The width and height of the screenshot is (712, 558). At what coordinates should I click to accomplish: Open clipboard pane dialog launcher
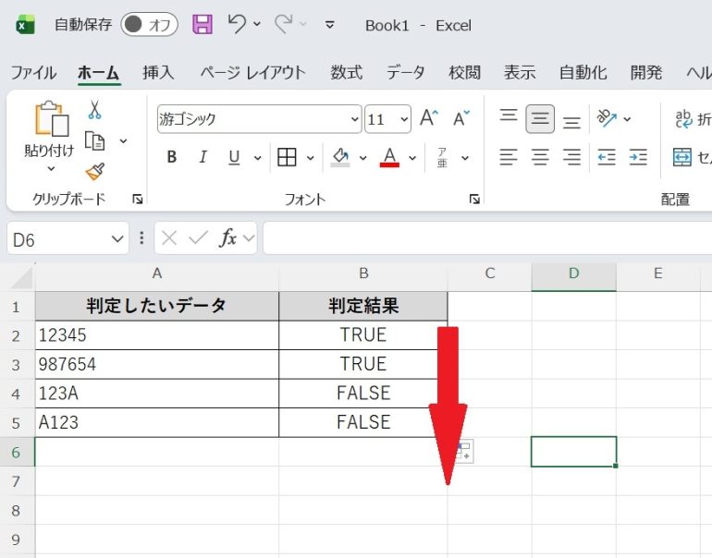[x=137, y=199]
